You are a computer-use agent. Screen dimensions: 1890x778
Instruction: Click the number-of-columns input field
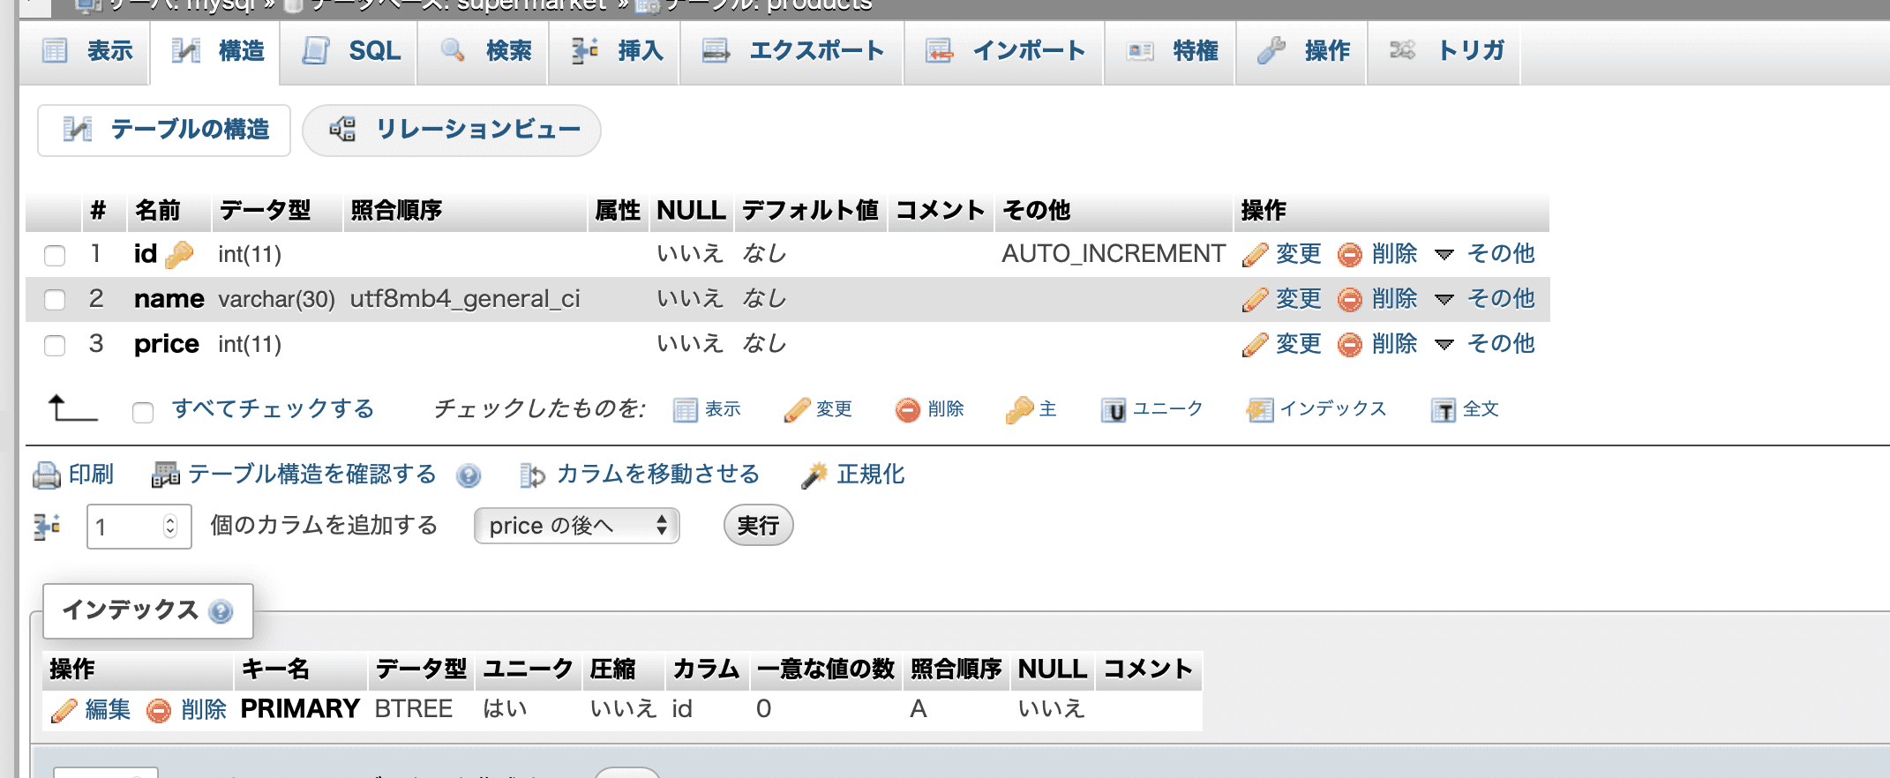pyautogui.click(x=128, y=527)
